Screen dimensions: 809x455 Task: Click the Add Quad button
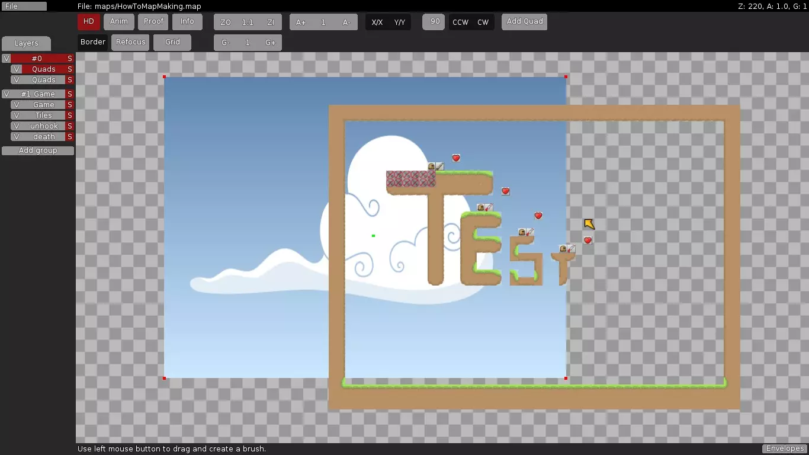click(x=525, y=22)
